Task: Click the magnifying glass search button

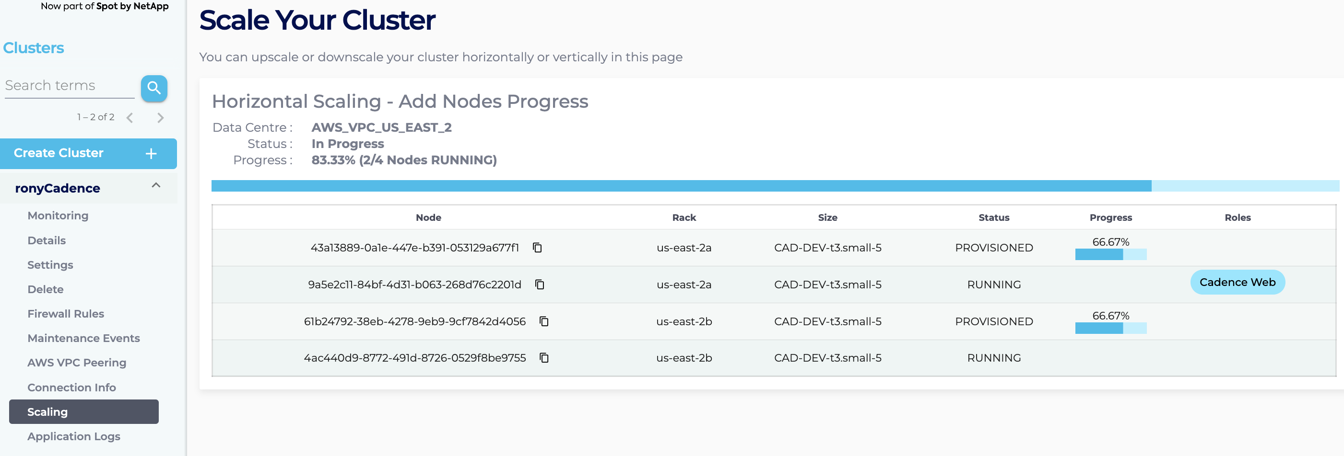Action: coord(154,88)
